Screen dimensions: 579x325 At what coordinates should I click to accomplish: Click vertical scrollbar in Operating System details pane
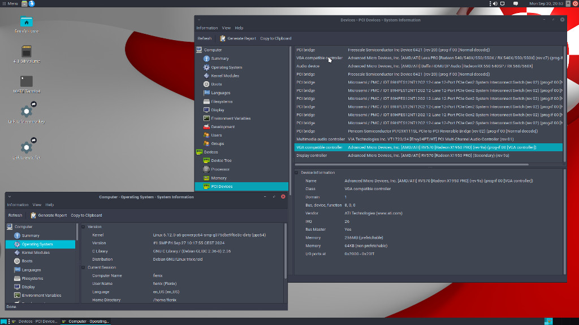pyautogui.click(x=286, y=251)
